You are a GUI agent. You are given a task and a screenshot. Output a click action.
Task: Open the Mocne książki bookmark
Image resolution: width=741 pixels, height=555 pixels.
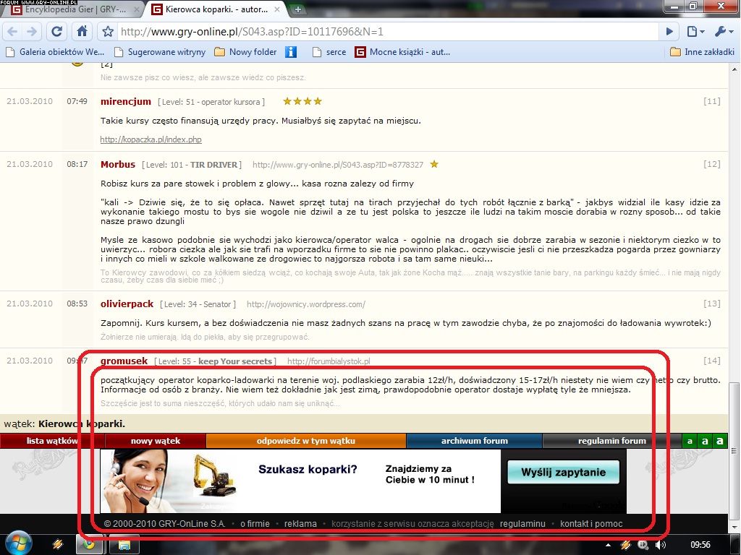pos(402,52)
